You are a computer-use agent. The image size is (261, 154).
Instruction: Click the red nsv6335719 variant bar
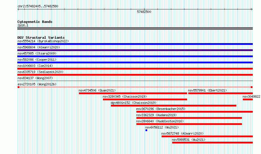[135, 75]
